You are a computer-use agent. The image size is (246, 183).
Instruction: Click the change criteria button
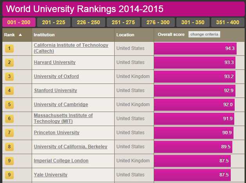coord(204,34)
